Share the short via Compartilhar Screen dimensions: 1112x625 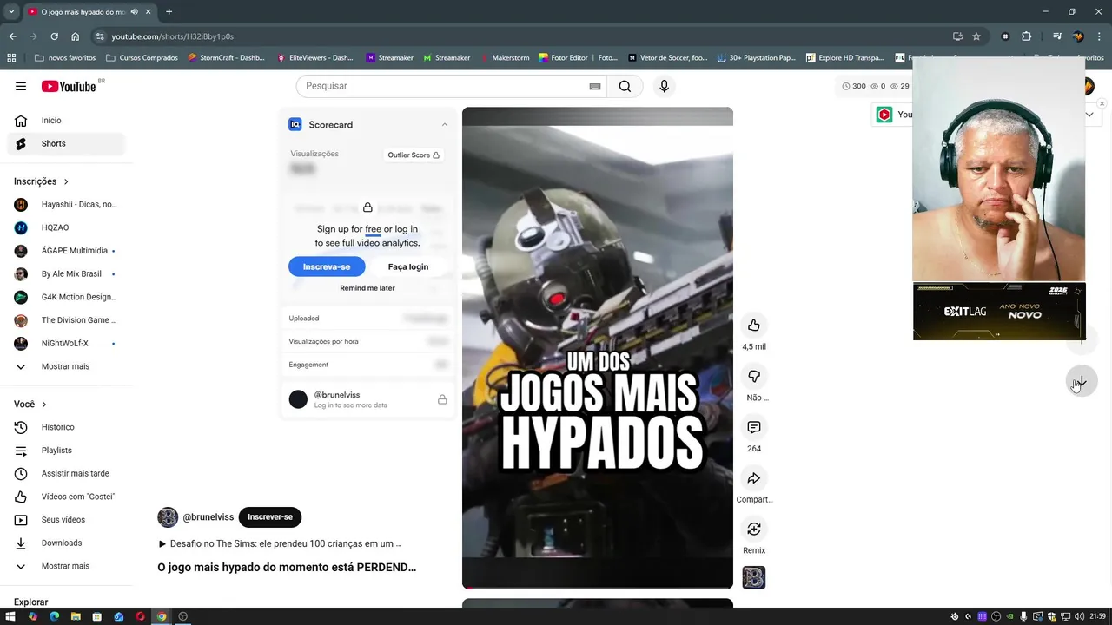tap(754, 478)
